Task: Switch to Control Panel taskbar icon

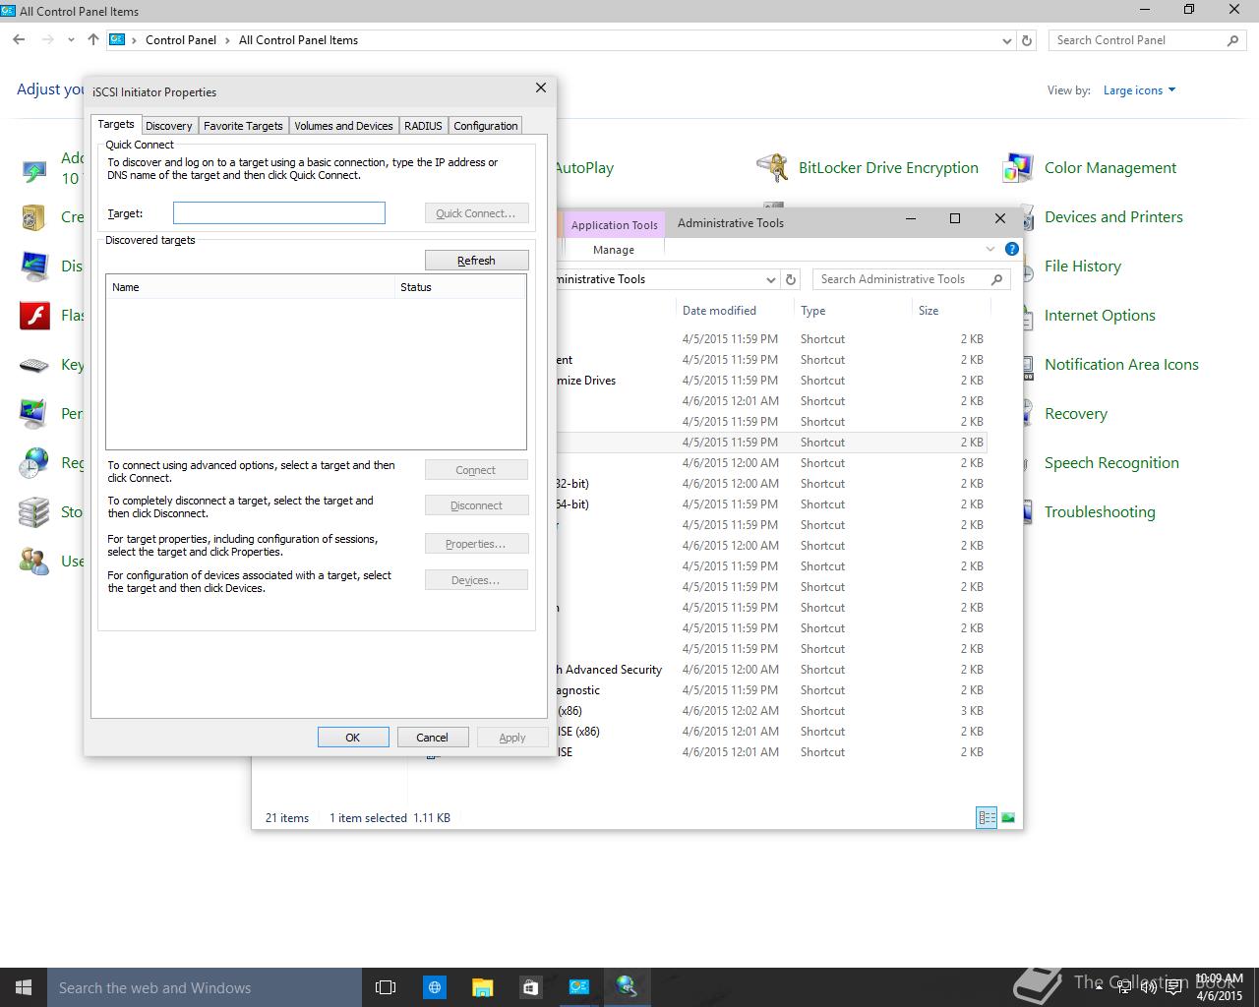Action: click(x=578, y=987)
